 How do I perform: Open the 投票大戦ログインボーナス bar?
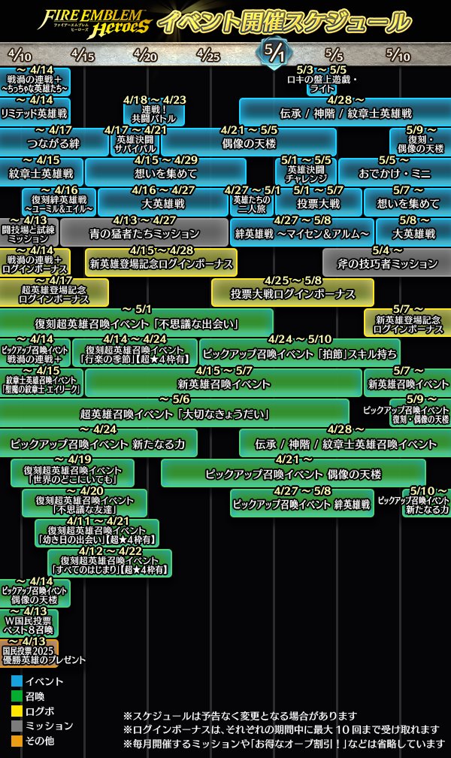click(x=293, y=293)
